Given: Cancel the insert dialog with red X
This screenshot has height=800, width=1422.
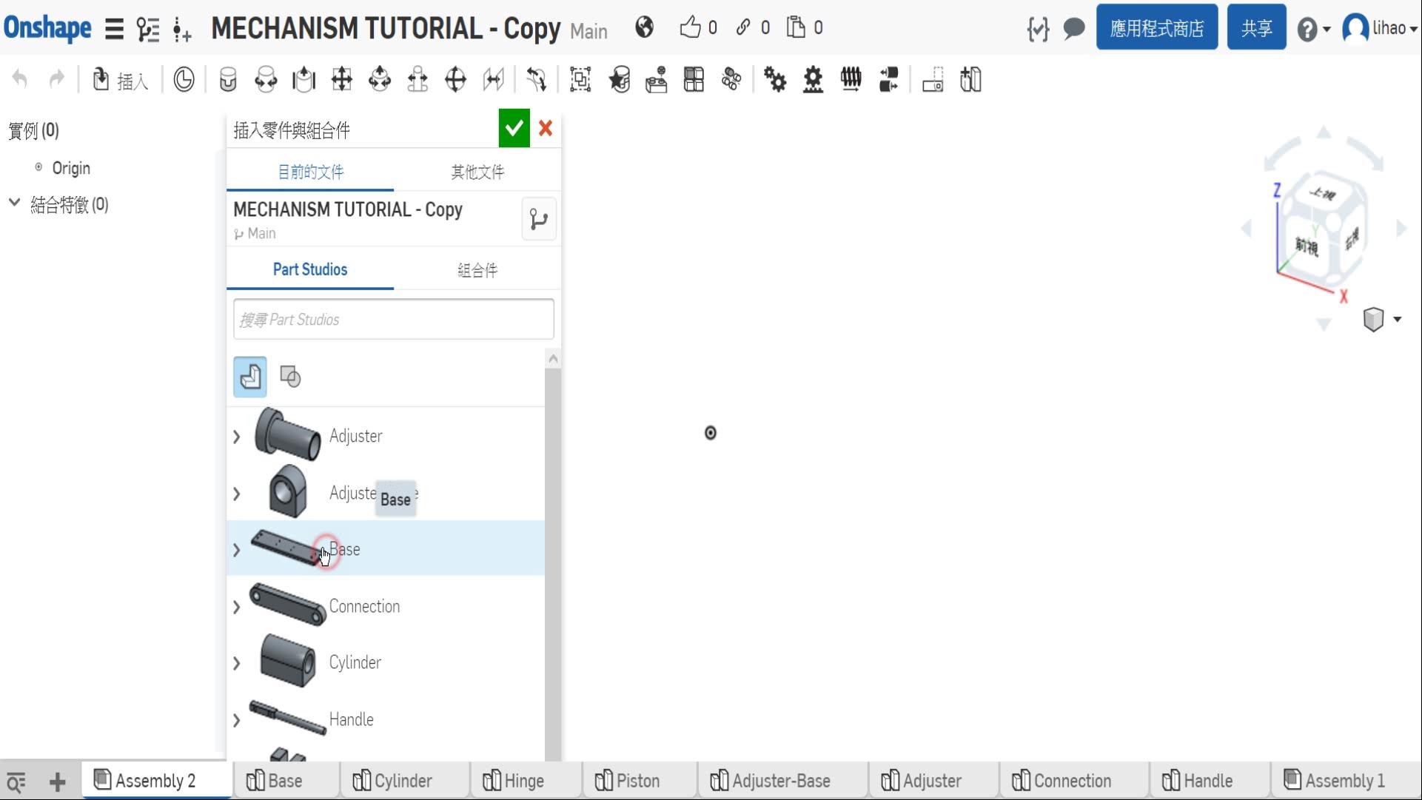Looking at the screenshot, I should point(546,129).
